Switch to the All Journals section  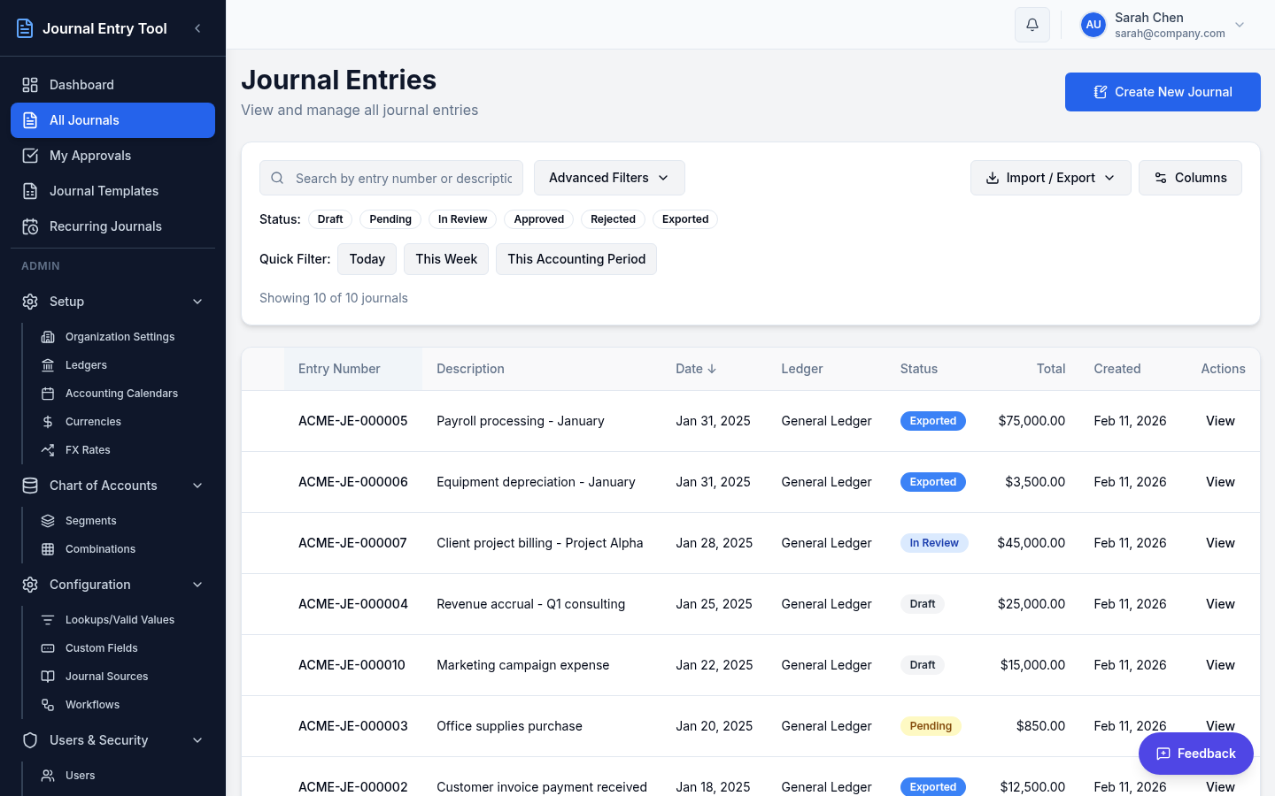[x=84, y=119]
